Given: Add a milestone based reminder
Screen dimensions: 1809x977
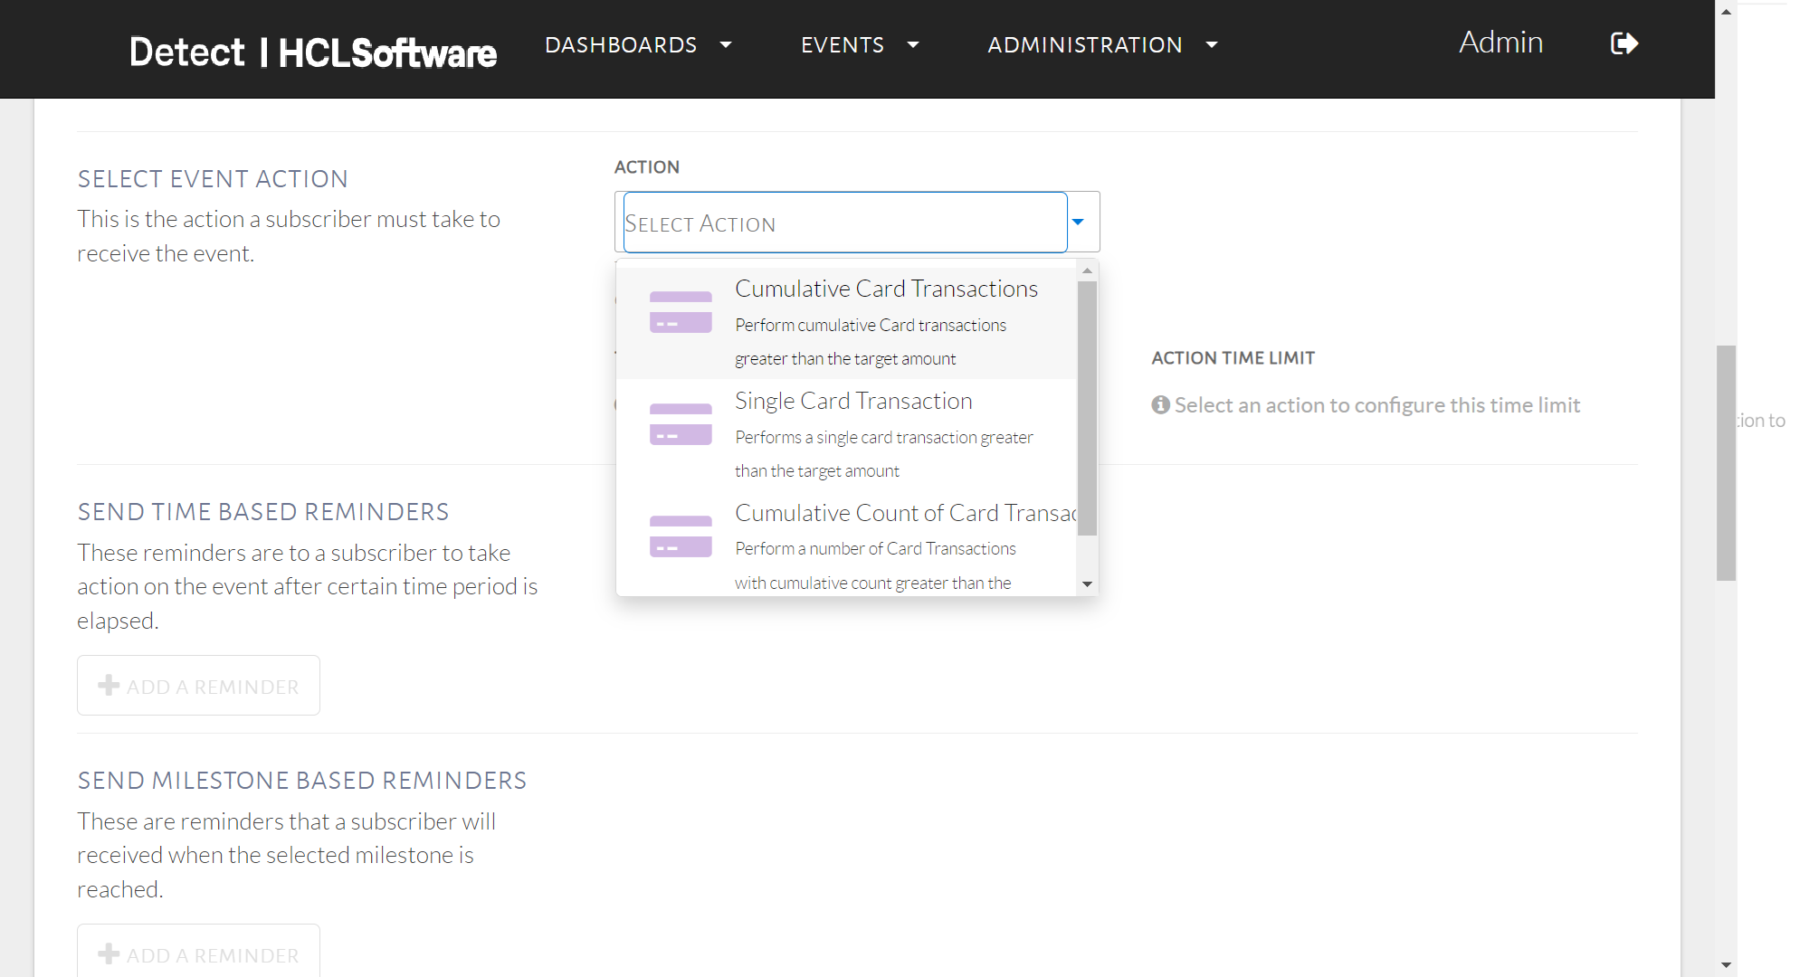Looking at the screenshot, I should pos(198,953).
